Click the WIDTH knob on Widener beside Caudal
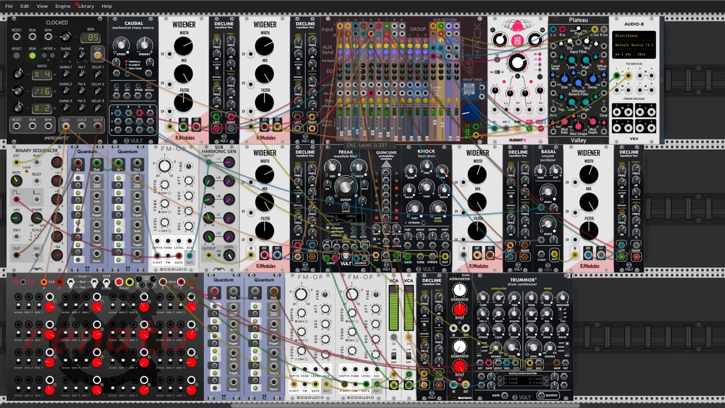This screenshot has height=408, width=725. point(184,46)
